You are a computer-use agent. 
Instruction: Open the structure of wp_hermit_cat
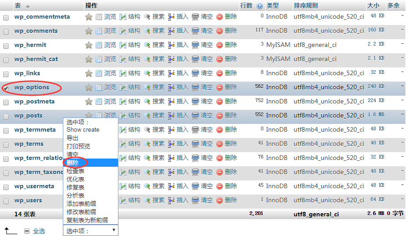pyautogui.click(x=130, y=59)
